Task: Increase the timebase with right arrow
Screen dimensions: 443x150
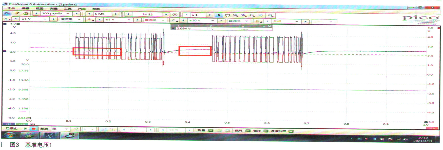Action: [x=77, y=14]
